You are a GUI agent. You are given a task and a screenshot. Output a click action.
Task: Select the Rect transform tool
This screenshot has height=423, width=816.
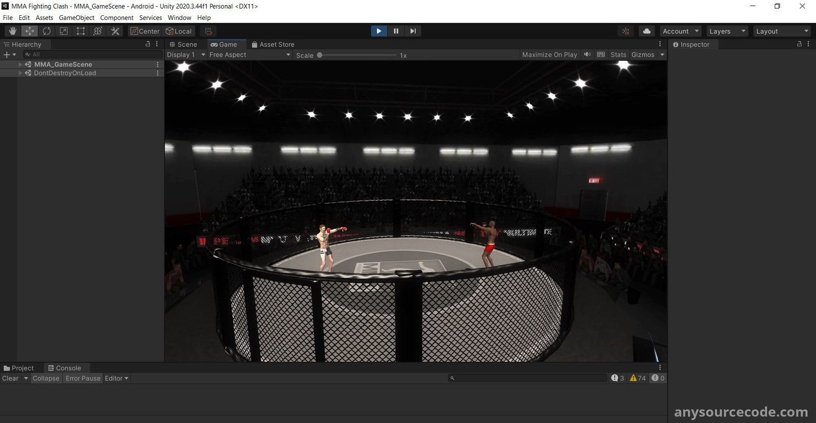tap(81, 31)
